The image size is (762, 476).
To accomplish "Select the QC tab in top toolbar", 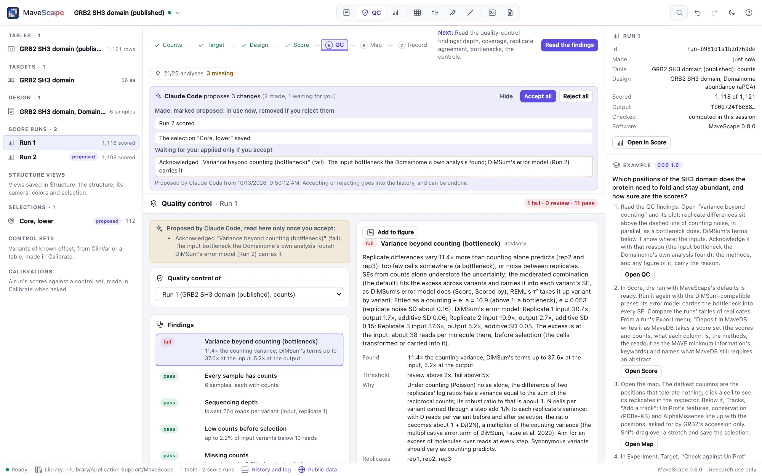I will [x=371, y=13].
